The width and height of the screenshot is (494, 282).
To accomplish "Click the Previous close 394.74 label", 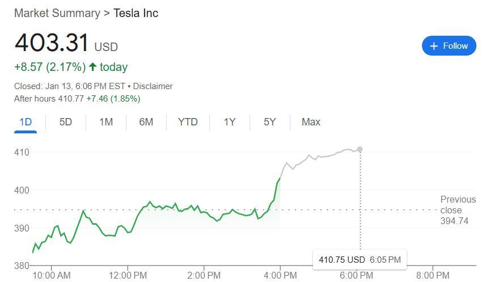I will [x=458, y=210].
